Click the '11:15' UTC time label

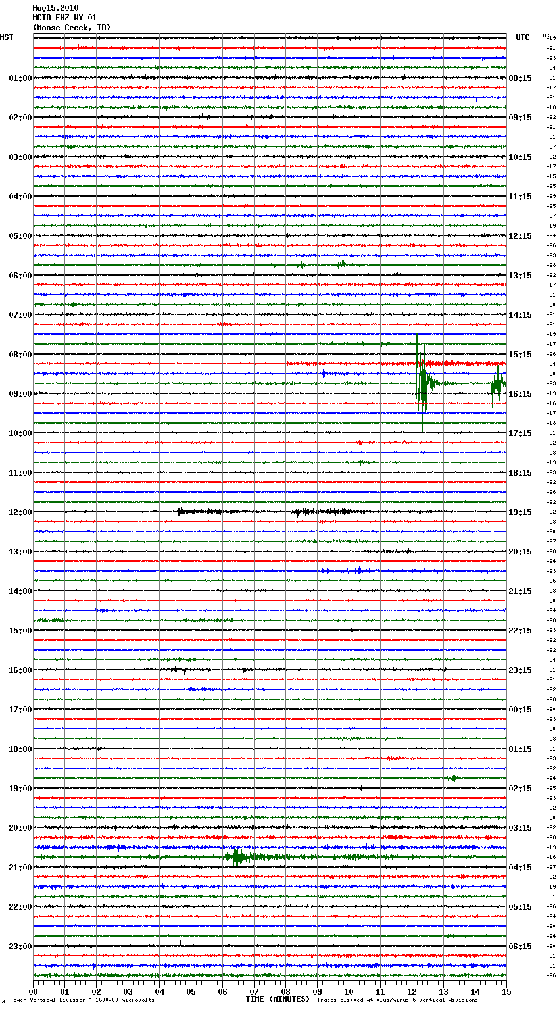(x=520, y=197)
